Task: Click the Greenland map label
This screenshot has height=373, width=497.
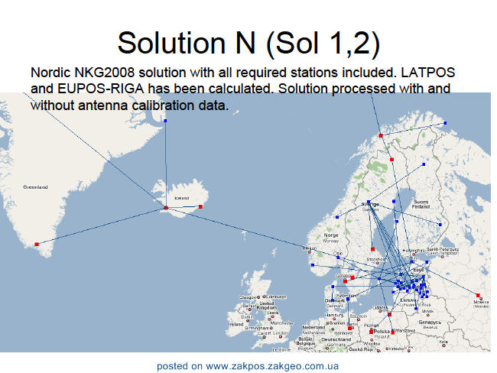Action: [x=35, y=187]
